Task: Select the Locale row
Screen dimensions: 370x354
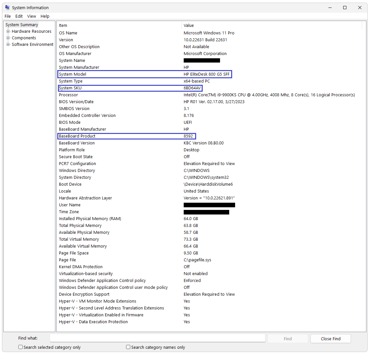Action: 209,191
